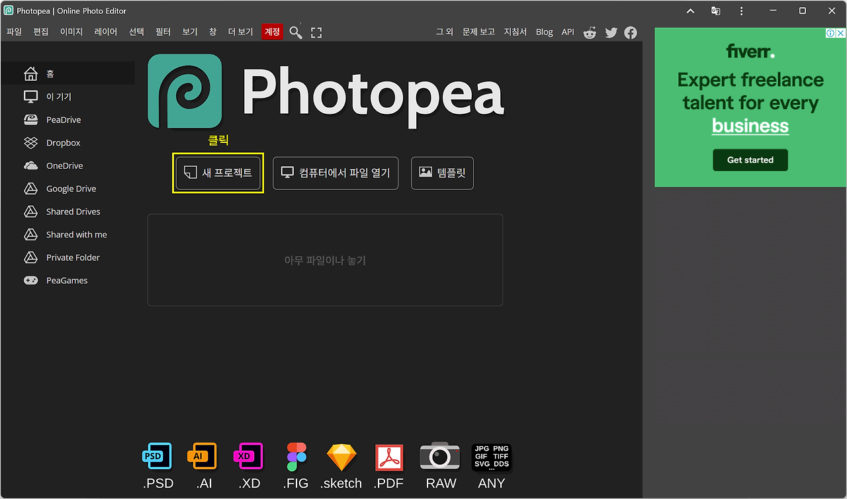Click the ANY formats icon
847x499 pixels.
coord(492,457)
